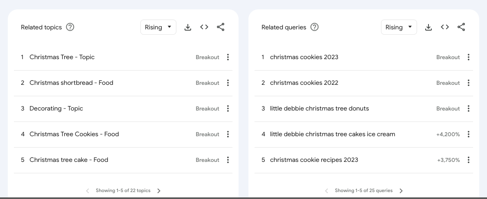Open christmas cookie recipes 2023 query
The image size is (487, 199).
[314, 160]
